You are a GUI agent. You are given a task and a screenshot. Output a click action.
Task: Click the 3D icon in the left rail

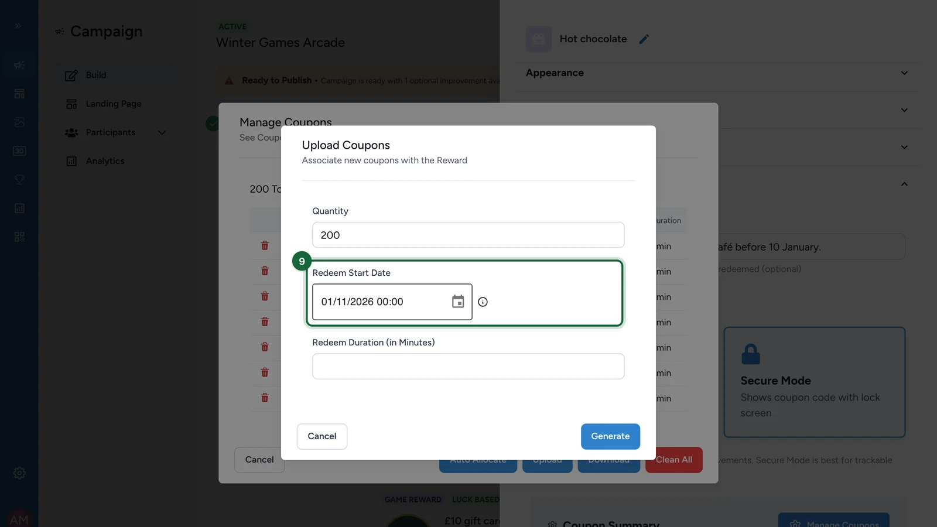click(19, 151)
